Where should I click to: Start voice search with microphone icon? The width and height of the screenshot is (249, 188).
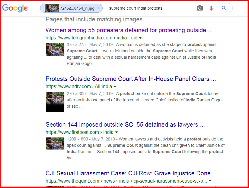(211, 8)
